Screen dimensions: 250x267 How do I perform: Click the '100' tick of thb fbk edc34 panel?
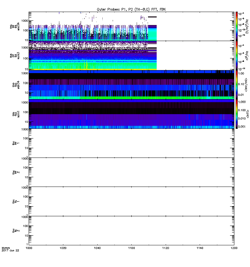click(x=26, y=83)
